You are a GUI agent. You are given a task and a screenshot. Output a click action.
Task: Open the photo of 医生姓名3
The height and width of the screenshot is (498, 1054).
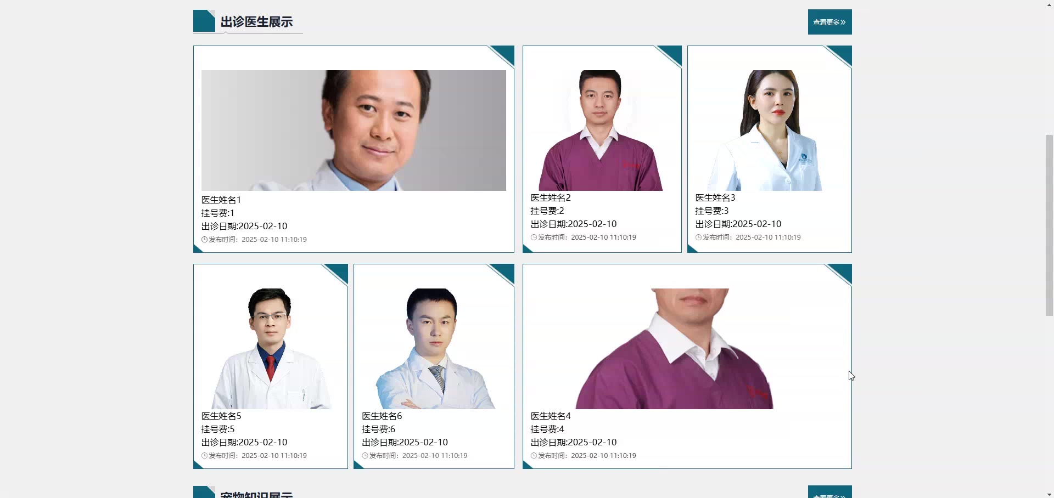pos(769,131)
